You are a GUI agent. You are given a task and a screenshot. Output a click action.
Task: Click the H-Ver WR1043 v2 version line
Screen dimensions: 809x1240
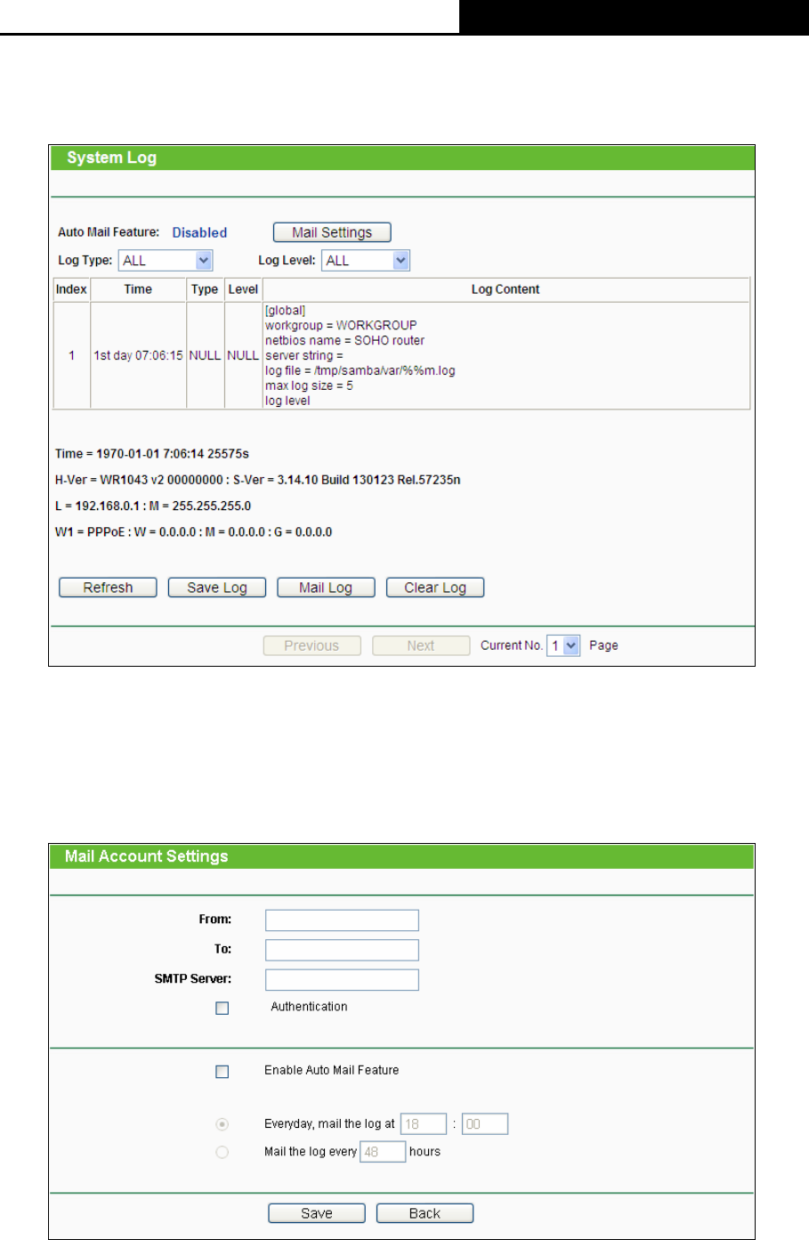257,480
